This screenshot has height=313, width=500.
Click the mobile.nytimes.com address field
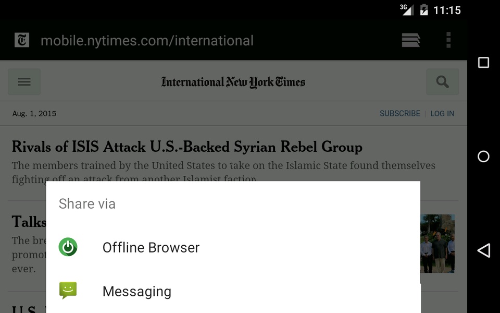[147, 41]
